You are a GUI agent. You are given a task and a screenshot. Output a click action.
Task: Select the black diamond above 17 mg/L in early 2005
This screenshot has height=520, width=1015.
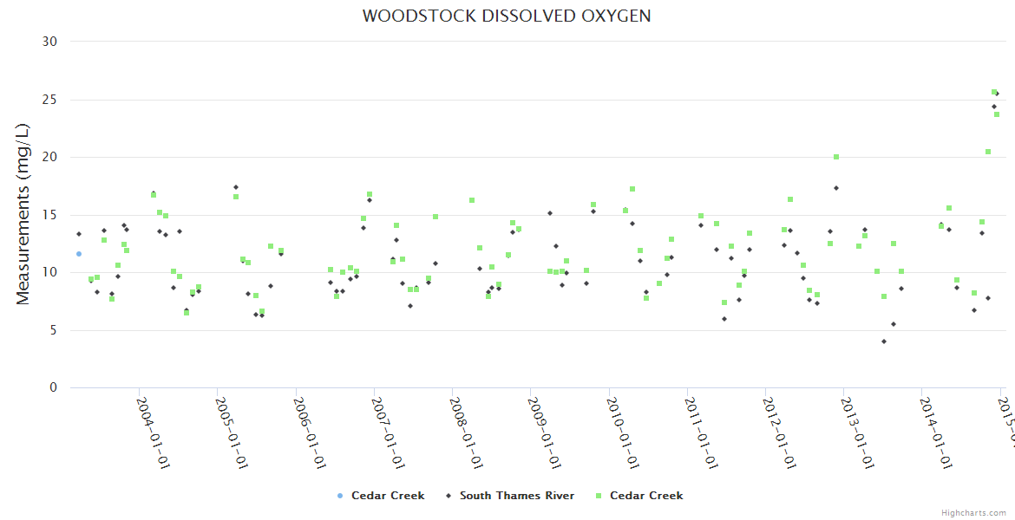[235, 187]
